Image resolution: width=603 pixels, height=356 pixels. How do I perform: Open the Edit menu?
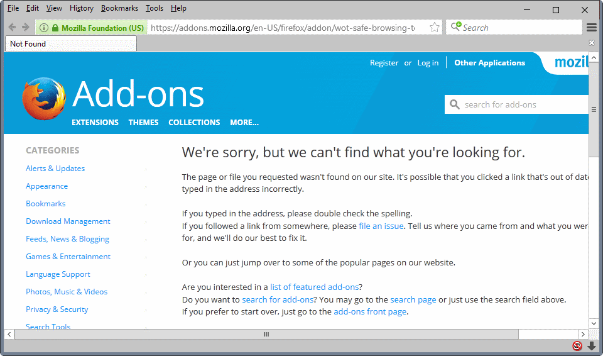point(33,8)
